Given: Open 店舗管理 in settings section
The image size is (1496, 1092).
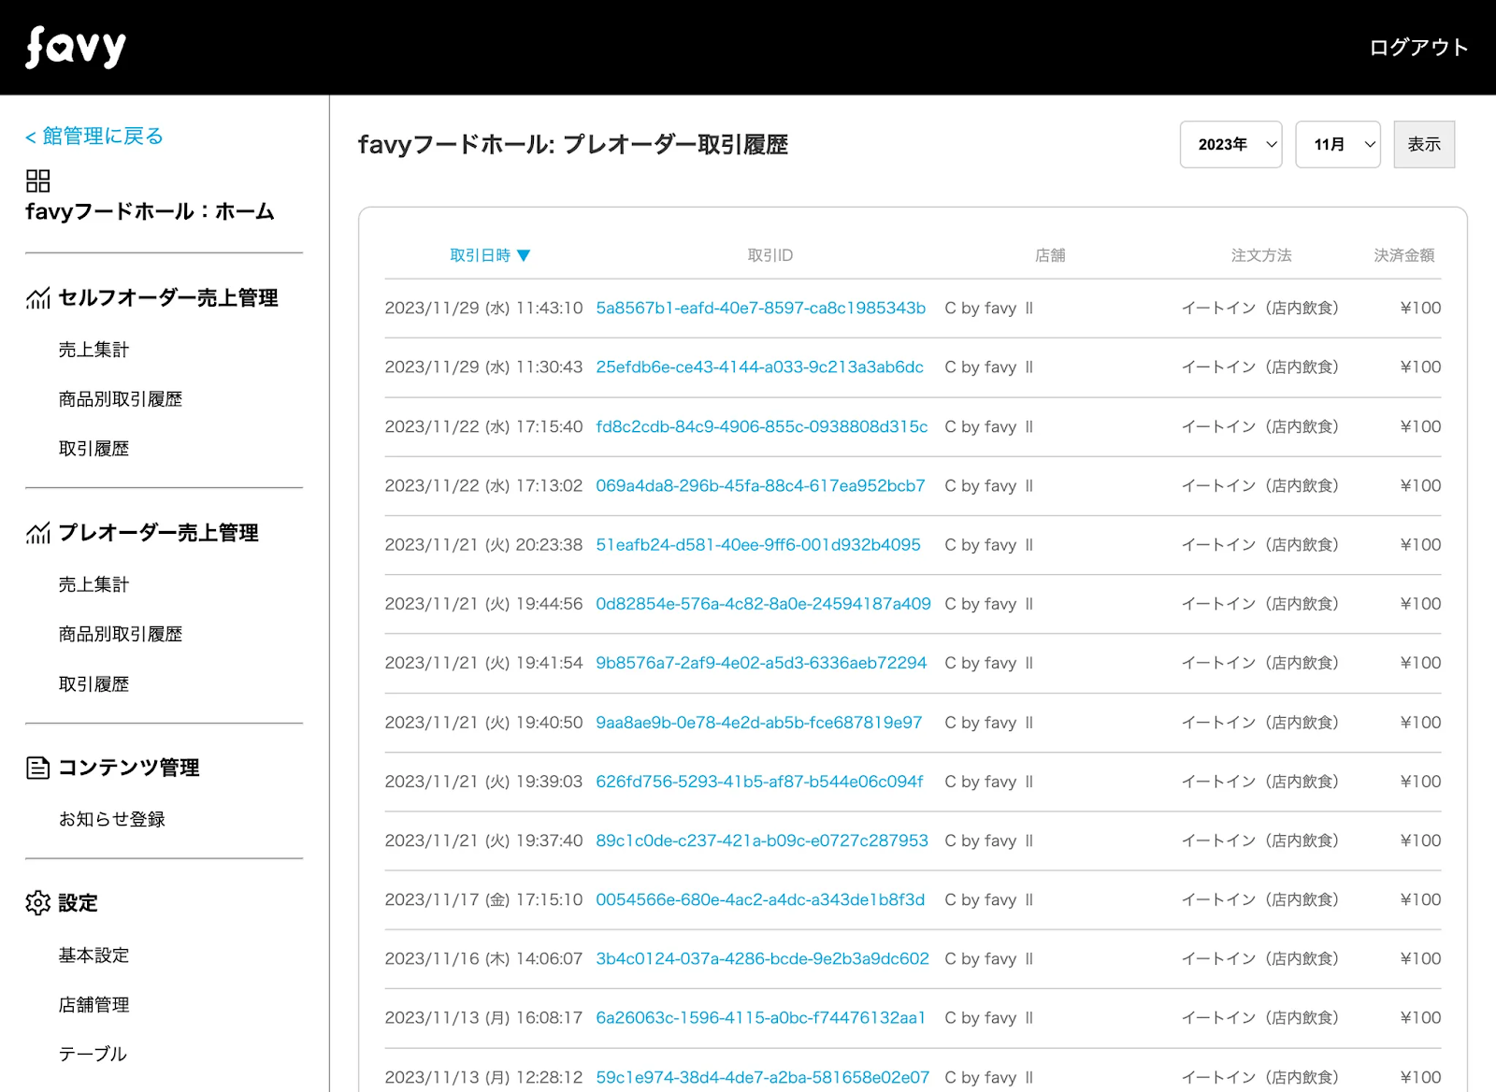Looking at the screenshot, I should (93, 1005).
